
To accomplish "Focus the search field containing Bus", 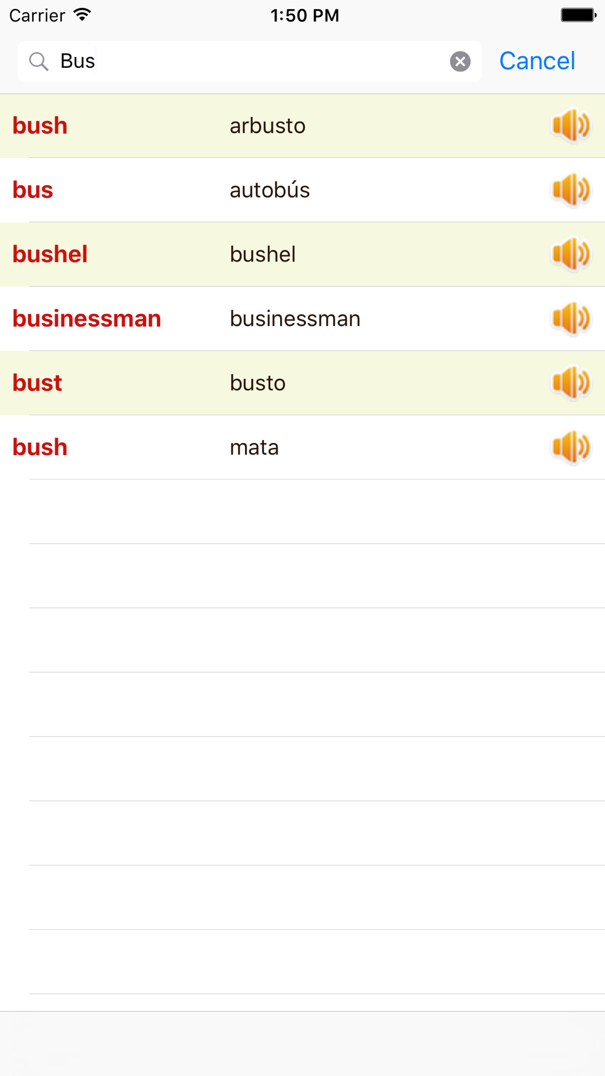I will point(250,61).
